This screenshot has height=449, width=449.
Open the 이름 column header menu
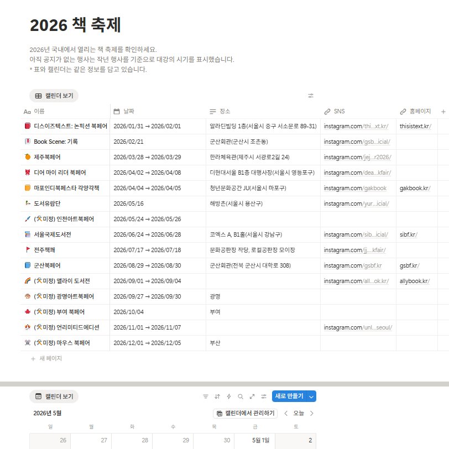pos(66,111)
